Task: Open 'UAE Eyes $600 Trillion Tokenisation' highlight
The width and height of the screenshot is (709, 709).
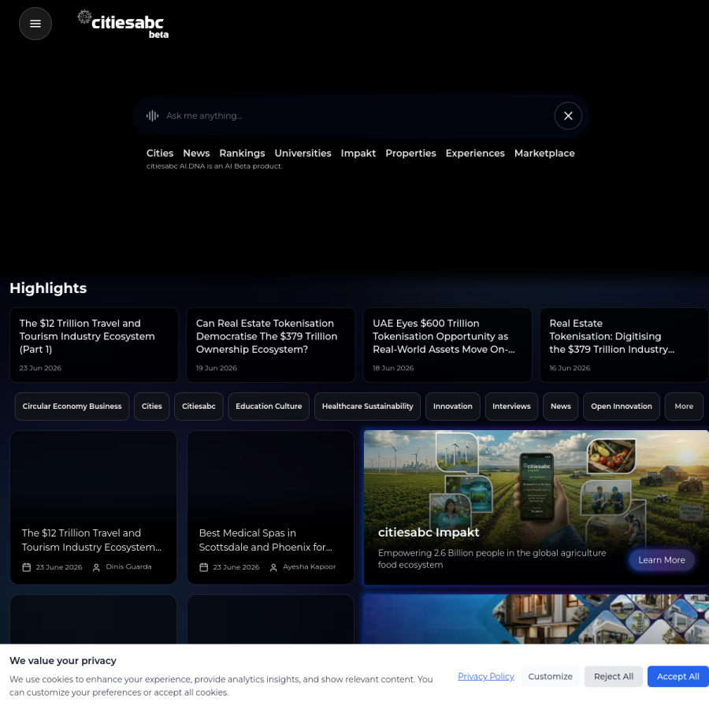Action: [x=447, y=345]
